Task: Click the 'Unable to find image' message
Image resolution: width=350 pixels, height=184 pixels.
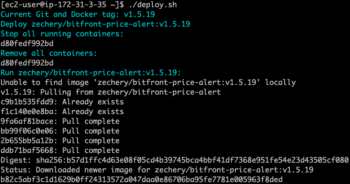Action: (x=148, y=82)
